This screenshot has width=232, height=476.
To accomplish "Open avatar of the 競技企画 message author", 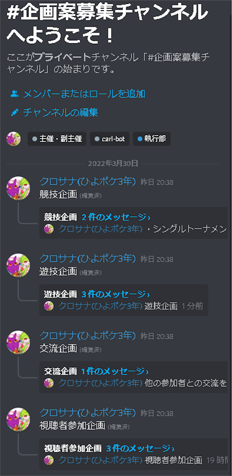I will coord(18,188).
